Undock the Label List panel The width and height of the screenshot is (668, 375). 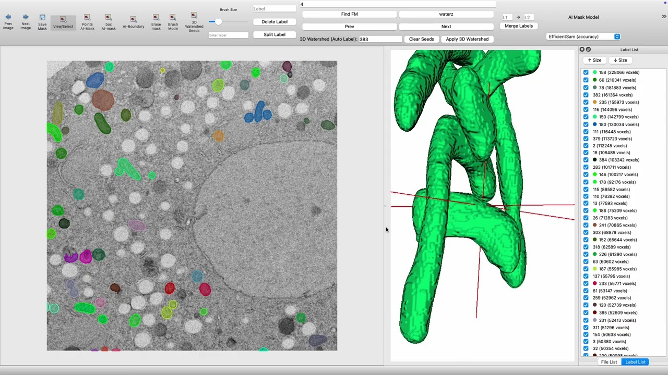coord(588,49)
